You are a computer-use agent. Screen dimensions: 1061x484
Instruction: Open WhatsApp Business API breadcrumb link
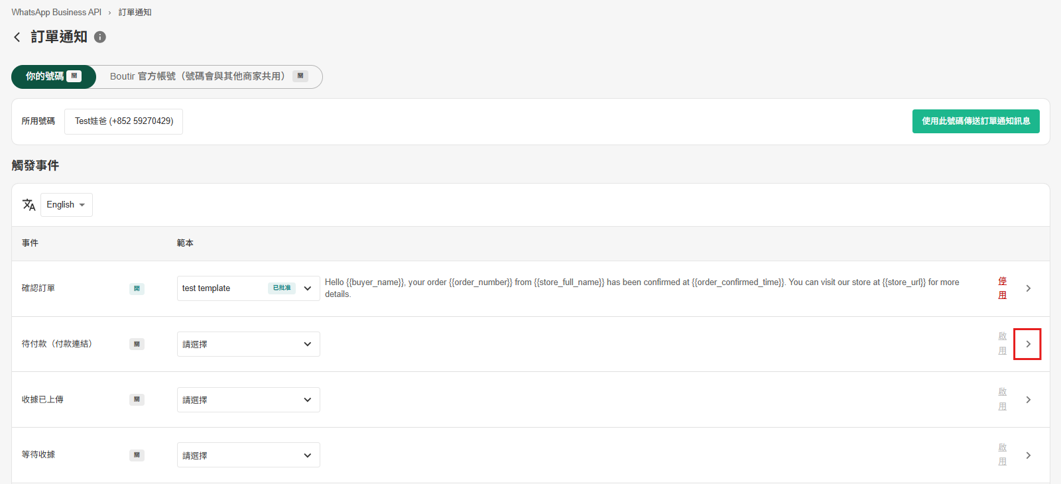tap(56, 12)
